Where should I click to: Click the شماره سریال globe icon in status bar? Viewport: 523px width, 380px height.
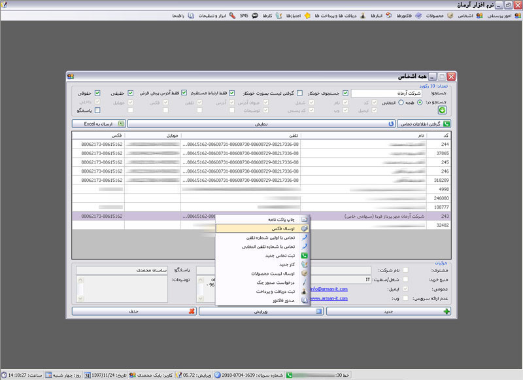(218, 375)
